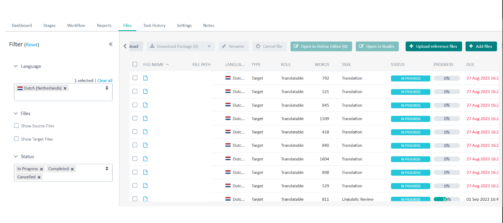Click the 50% progress bar on Linguistic Review row
This screenshot has height=223, width=503.
pyautogui.click(x=447, y=199)
